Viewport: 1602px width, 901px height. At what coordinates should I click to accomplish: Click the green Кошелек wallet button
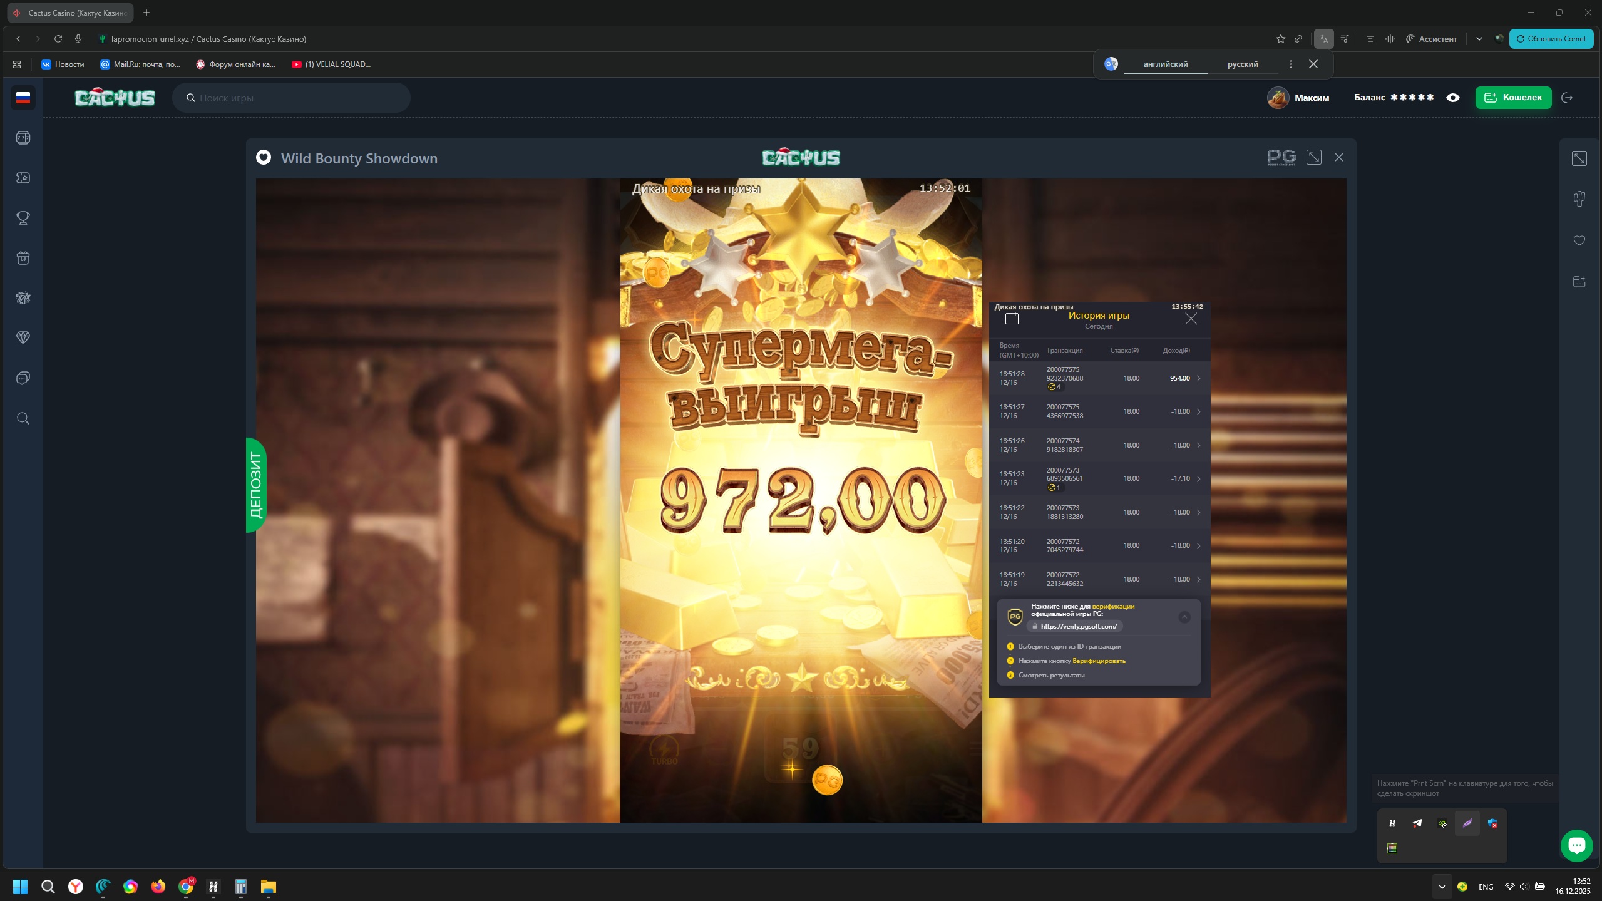pyautogui.click(x=1513, y=98)
